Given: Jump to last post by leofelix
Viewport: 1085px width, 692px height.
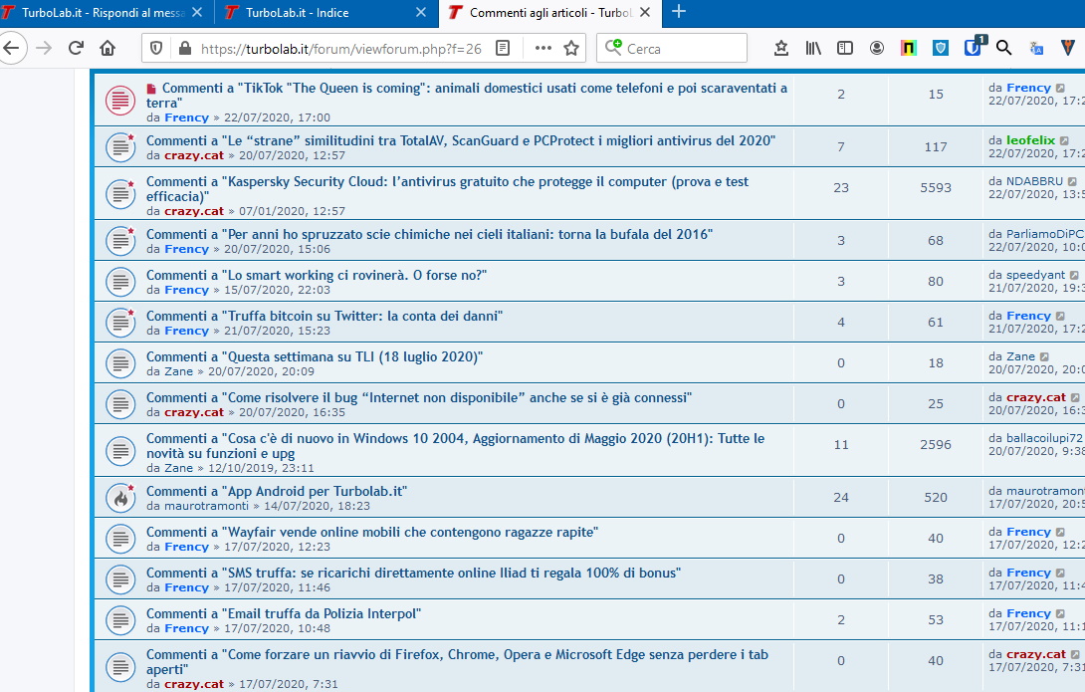Looking at the screenshot, I should tap(1065, 140).
